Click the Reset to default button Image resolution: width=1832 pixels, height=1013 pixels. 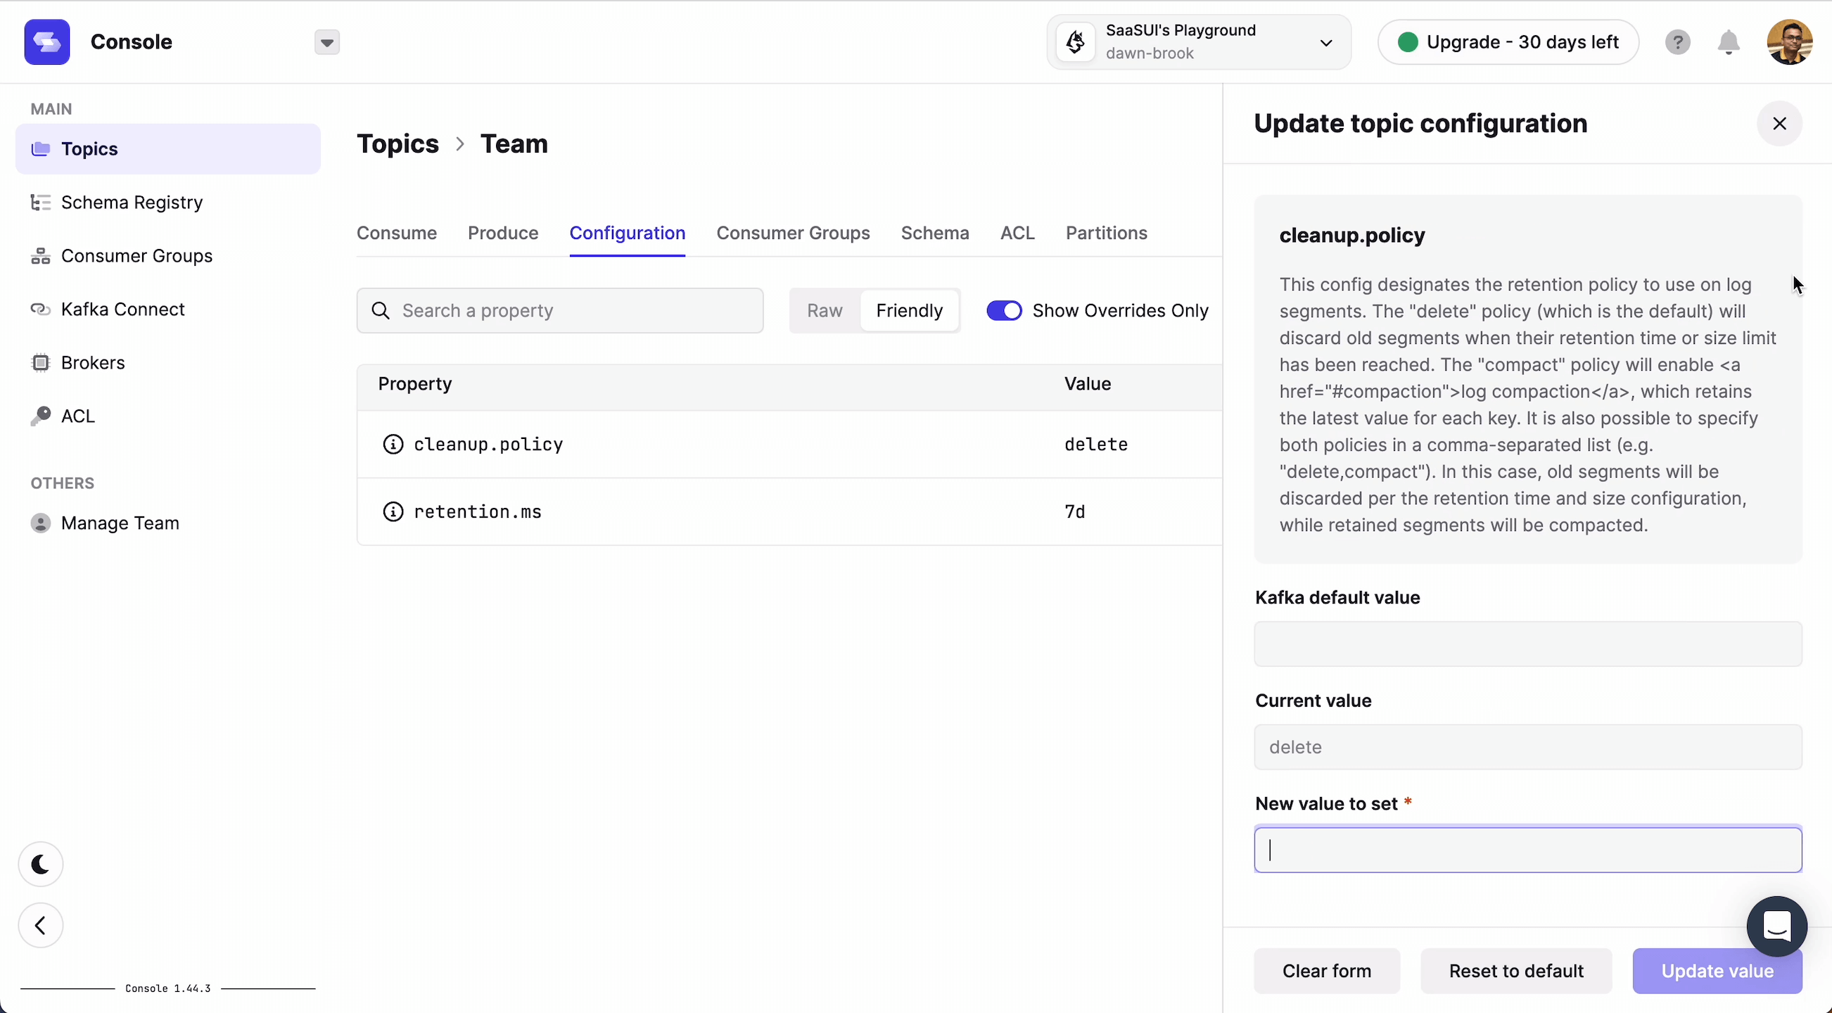pyautogui.click(x=1515, y=971)
